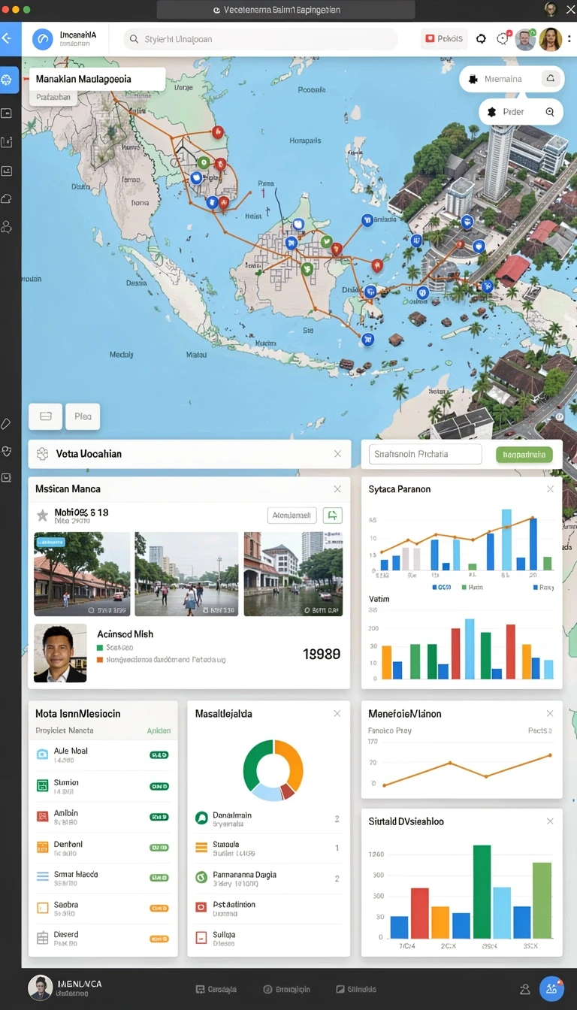This screenshot has width=577, height=1010.
Task: Click the search field with magnifier
Action: [x=261, y=39]
